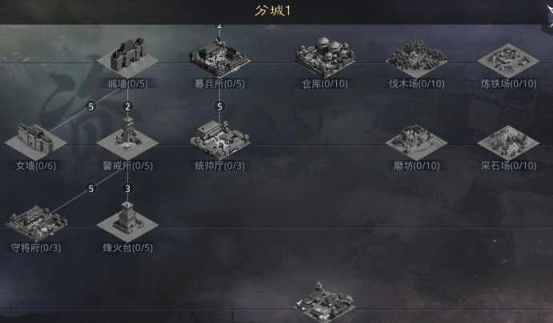Expand the small arrow below the title bar
The image size is (553, 323).
271,26
